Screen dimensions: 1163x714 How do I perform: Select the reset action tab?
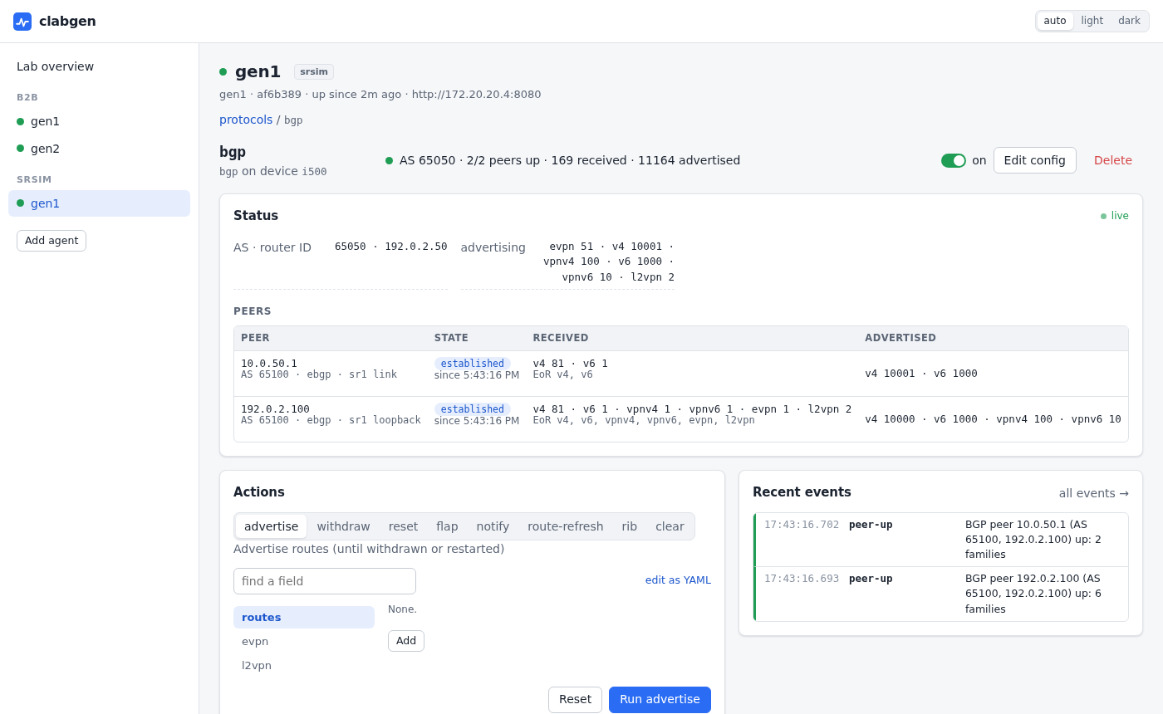coord(403,526)
